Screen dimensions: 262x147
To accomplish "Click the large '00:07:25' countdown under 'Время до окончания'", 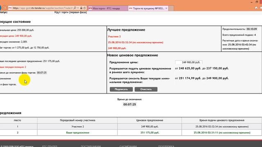I will (129, 105).
